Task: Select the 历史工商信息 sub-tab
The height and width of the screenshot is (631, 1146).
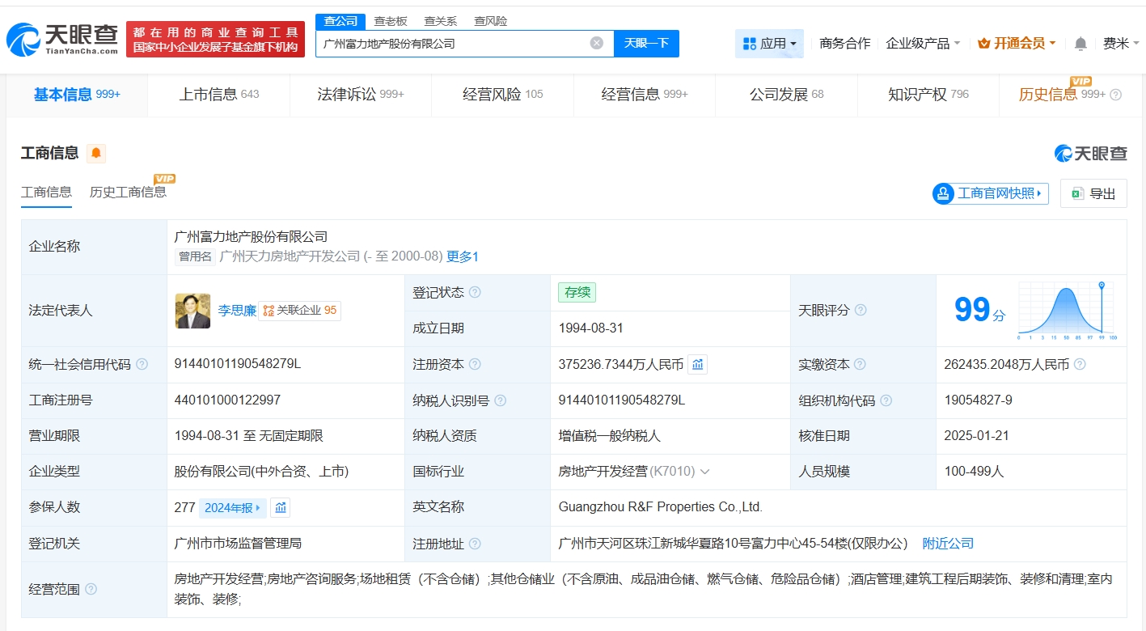Action: pos(128,193)
